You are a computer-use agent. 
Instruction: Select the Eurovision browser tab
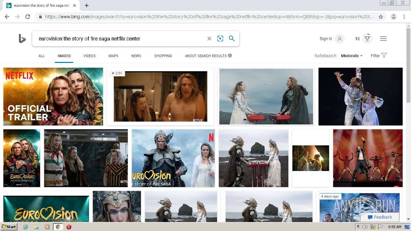click(41, 5)
